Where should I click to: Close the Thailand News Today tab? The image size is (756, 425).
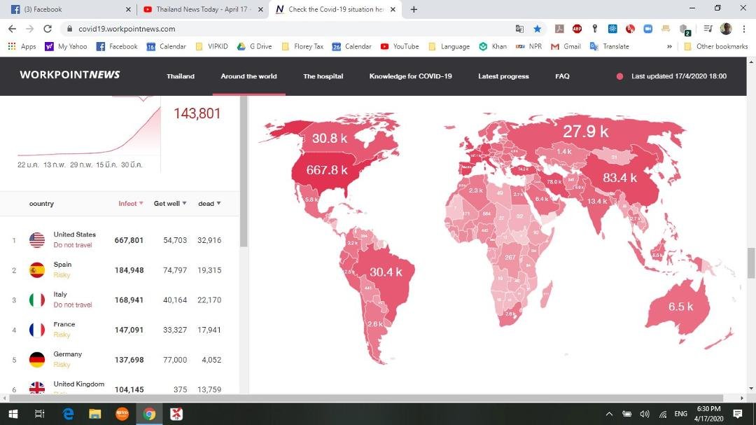click(260, 10)
